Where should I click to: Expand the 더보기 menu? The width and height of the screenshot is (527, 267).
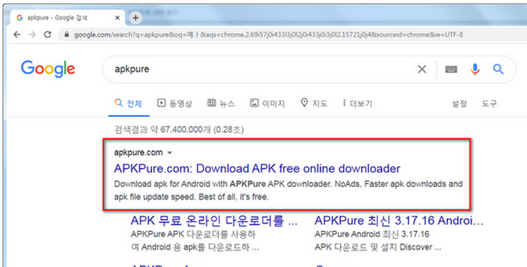(357, 104)
